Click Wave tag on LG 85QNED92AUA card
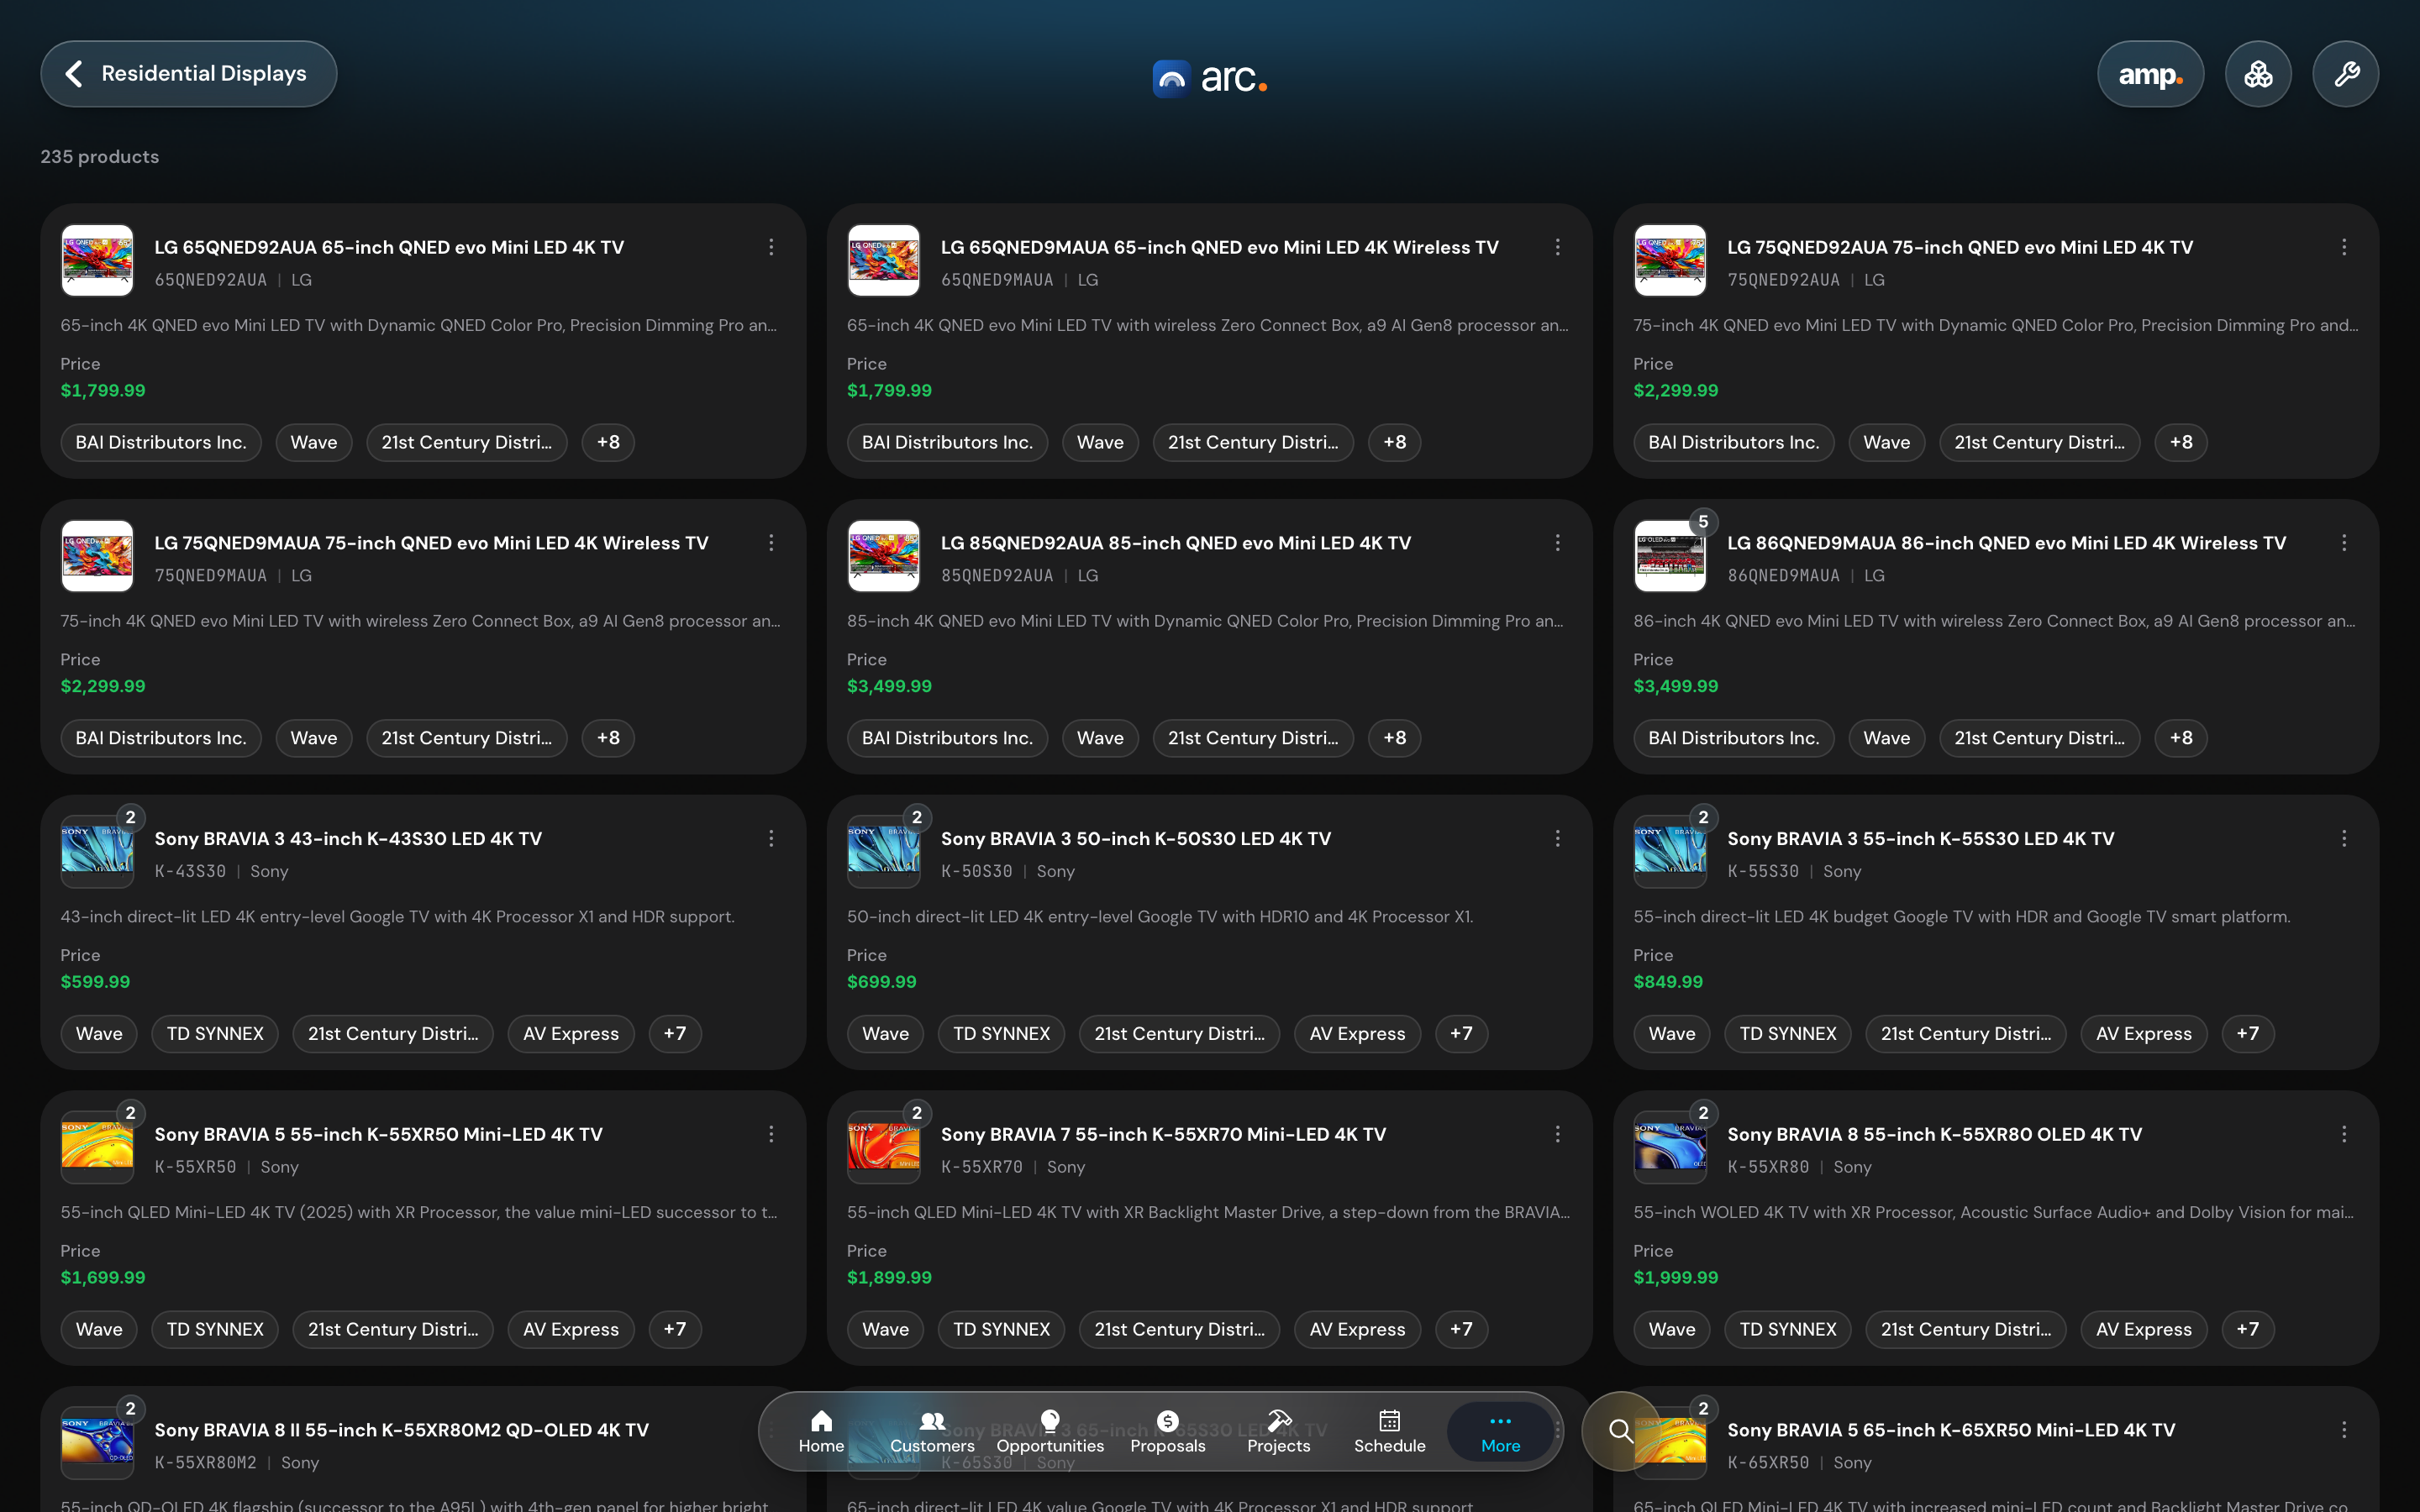Screen dimensions: 2420x1512 [1100, 738]
